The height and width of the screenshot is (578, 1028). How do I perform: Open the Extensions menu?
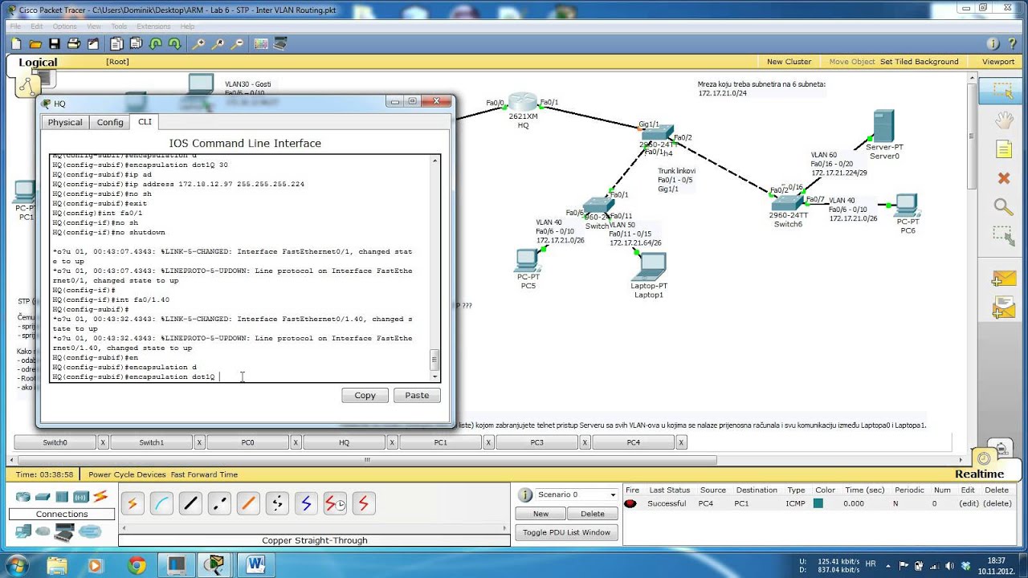point(153,26)
